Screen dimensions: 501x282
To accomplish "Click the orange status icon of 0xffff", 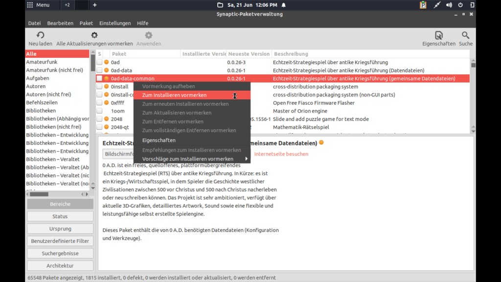I will [x=106, y=103].
